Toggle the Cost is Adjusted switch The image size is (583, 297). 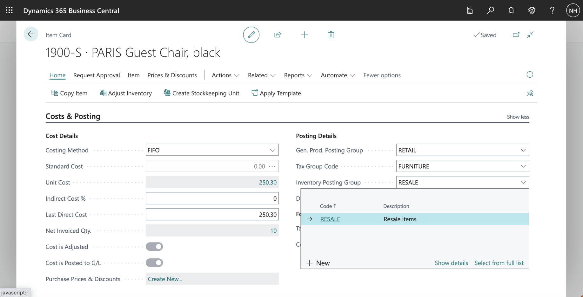(x=154, y=247)
